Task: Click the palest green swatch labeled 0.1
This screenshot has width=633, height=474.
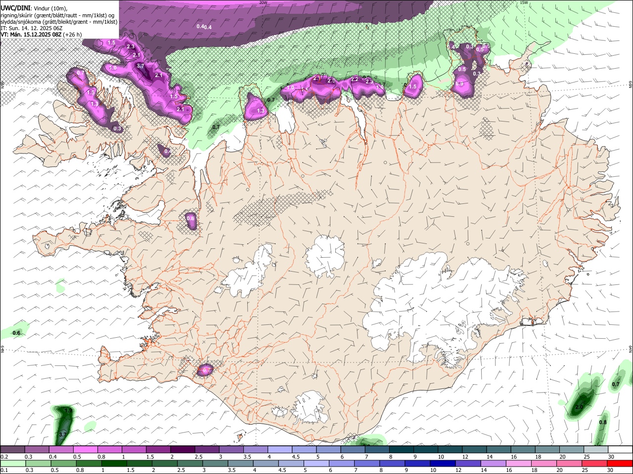Action: tap(12, 463)
